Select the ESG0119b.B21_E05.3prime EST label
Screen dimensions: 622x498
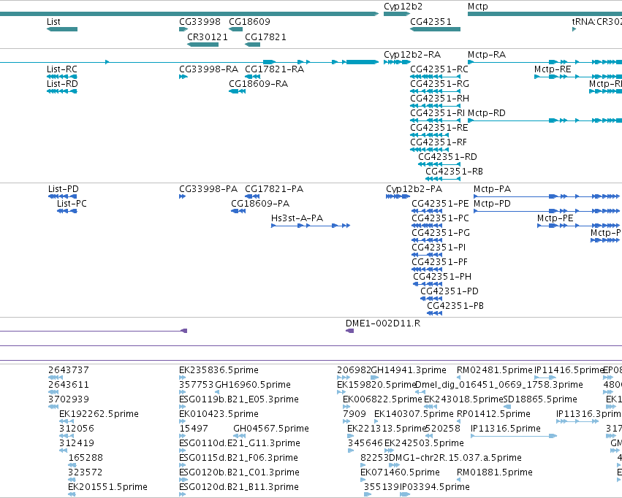239,399
